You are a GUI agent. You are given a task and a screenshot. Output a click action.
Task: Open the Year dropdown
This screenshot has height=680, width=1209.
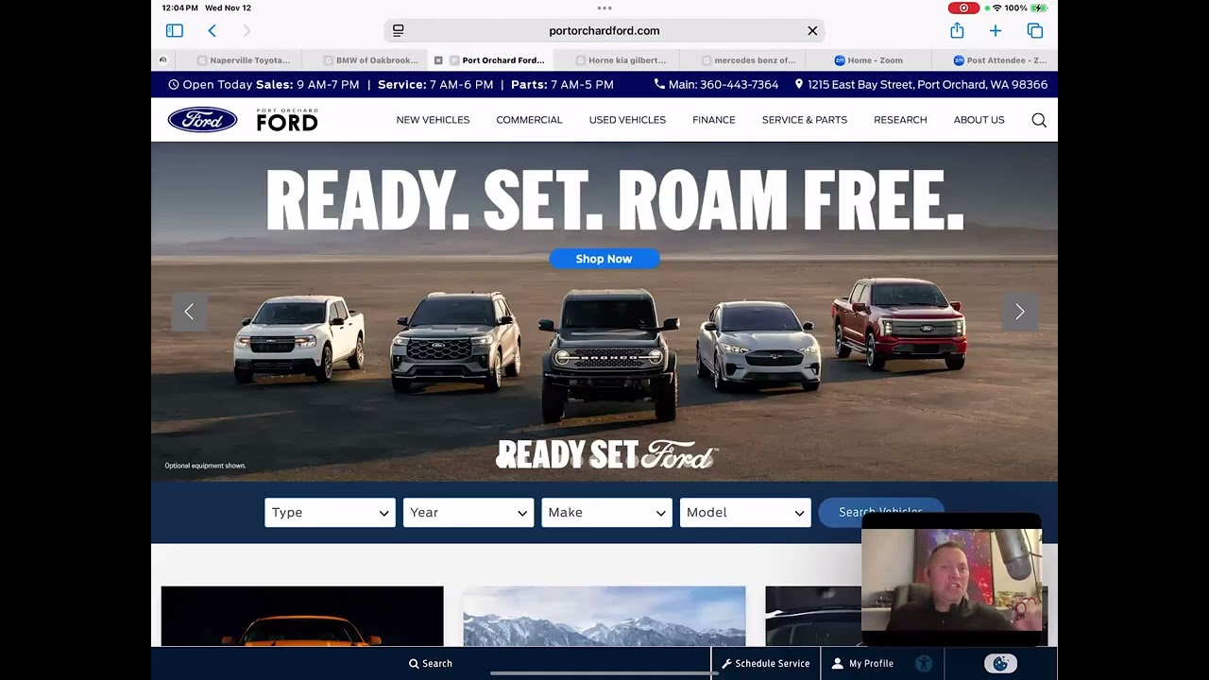pos(468,512)
